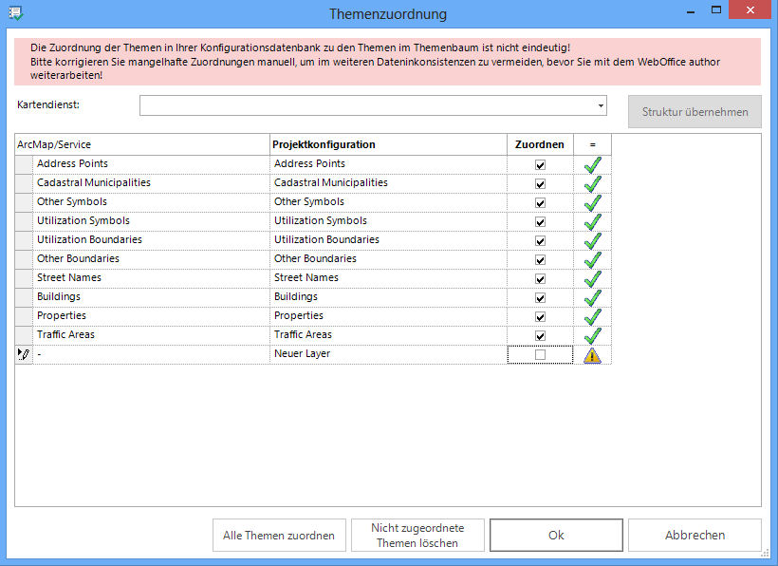
Task: Enable the Zuordnen checkbox for Neuer Layer
Action: (x=541, y=354)
